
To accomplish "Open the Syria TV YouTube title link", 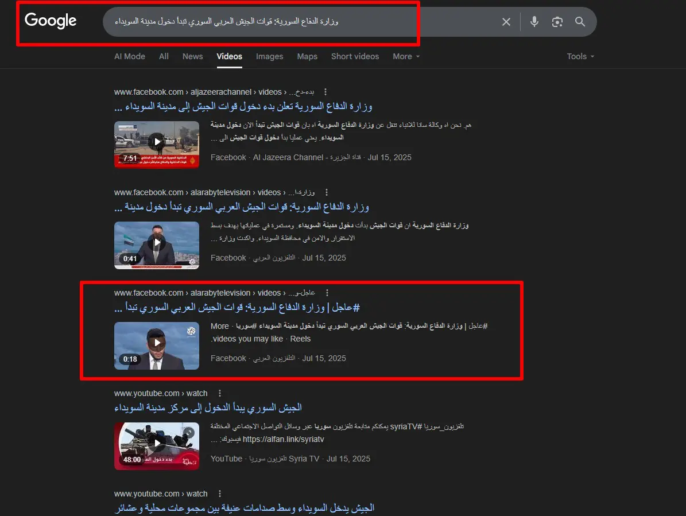I will click(x=208, y=408).
